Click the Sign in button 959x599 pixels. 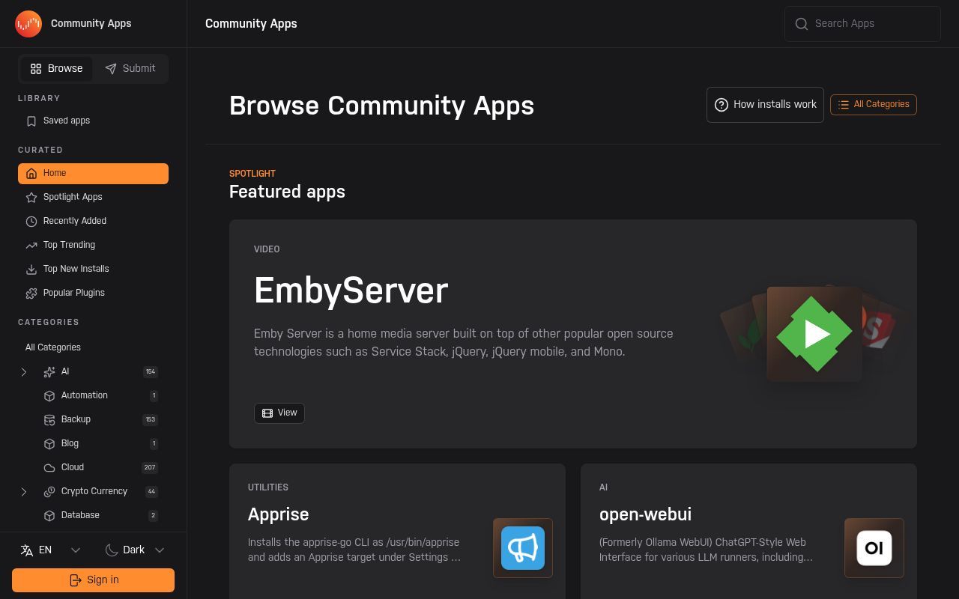93,580
